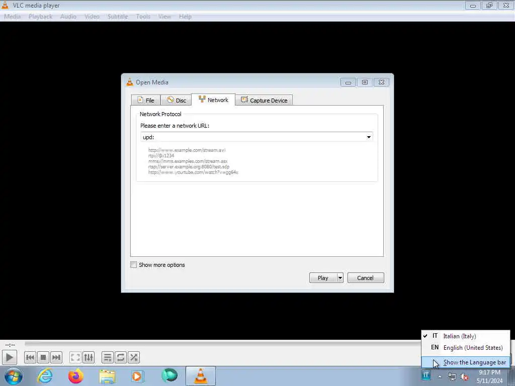
Task: Click the rtsp://server.example.org example text
Action: click(189, 167)
